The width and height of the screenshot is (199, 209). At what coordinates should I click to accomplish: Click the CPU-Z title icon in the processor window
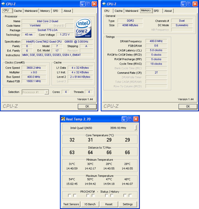(x=3, y=4)
